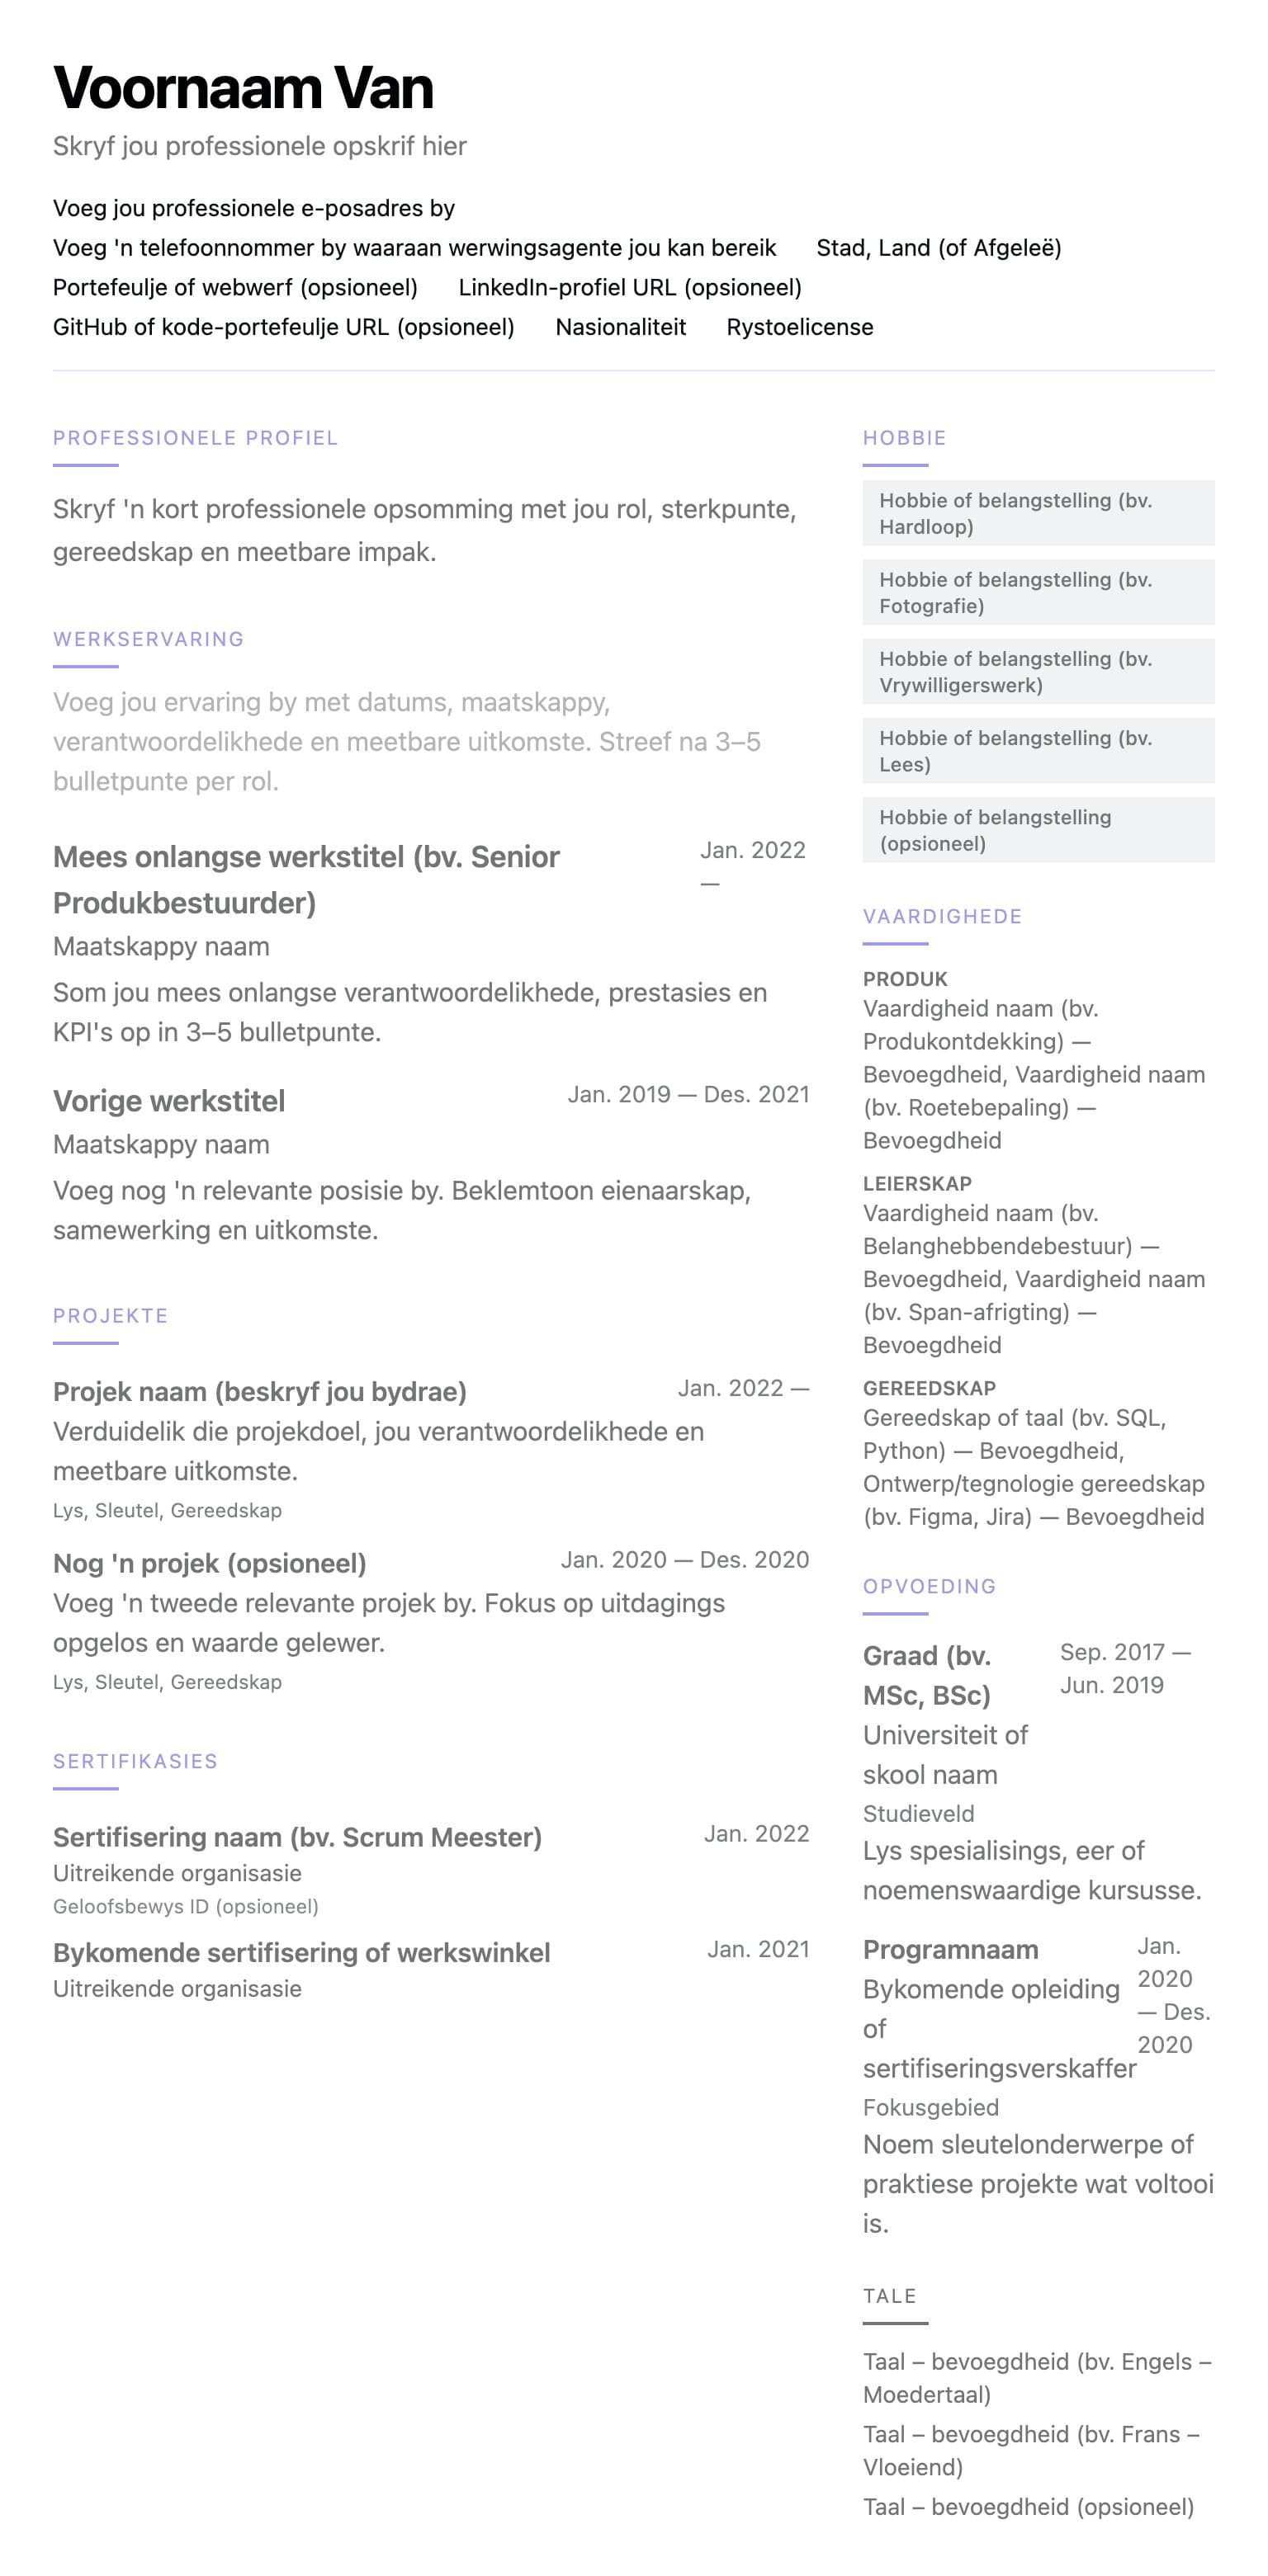The image size is (1268, 2576).
Task: Click the 'Tale' section heading
Action: point(890,2295)
